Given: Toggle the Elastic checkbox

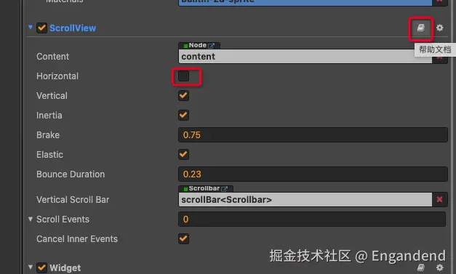Looking at the screenshot, I should click(x=183, y=154).
